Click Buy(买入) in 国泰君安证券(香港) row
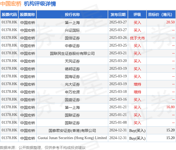Image resolution: width=176 pixels, height=150 pixels. click(137, 131)
